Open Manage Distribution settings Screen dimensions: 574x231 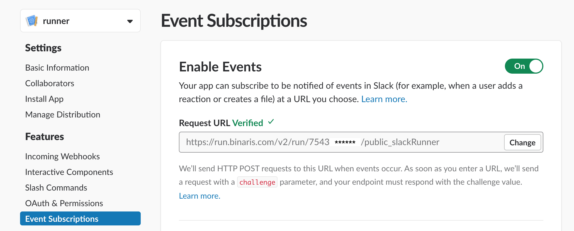click(x=63, y=115)
